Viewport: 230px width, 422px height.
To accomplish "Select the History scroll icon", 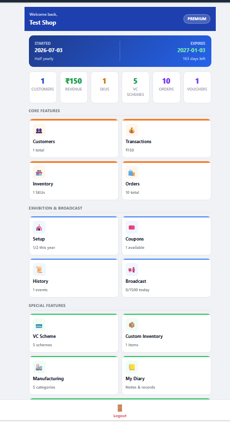I will [x=39, y=270].
